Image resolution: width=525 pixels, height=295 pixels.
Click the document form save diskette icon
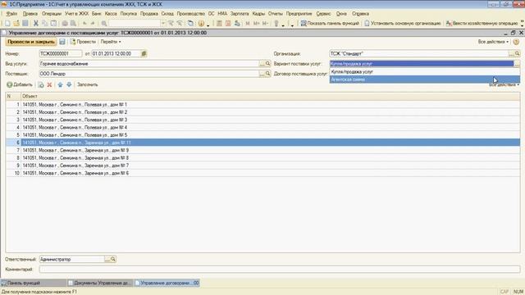pos(62,42)
